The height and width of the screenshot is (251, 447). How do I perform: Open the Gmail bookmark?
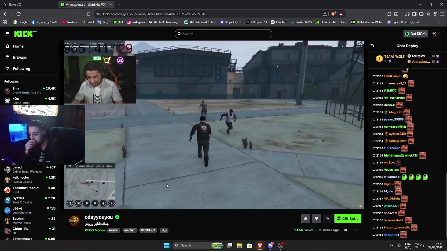point(88,22)
